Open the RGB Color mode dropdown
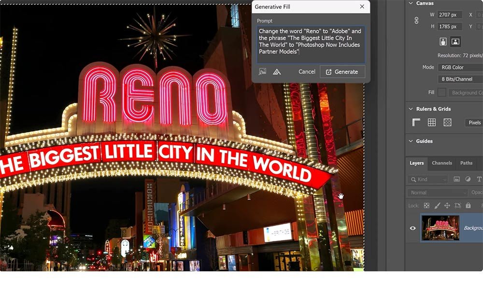 [460, 67]
